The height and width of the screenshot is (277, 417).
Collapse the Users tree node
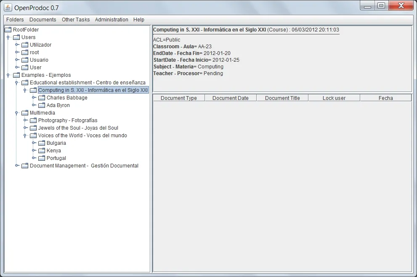coord(8,37)
